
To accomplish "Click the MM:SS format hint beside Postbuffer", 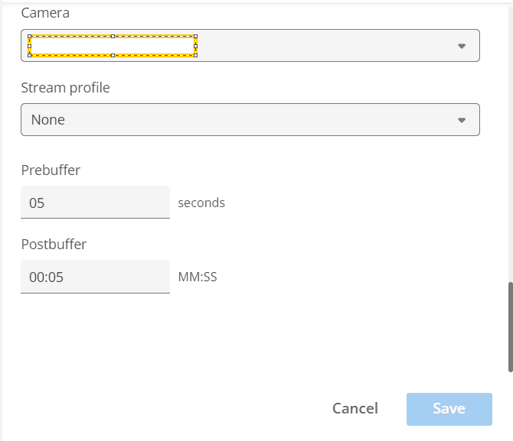I will (x=198, y=277).
